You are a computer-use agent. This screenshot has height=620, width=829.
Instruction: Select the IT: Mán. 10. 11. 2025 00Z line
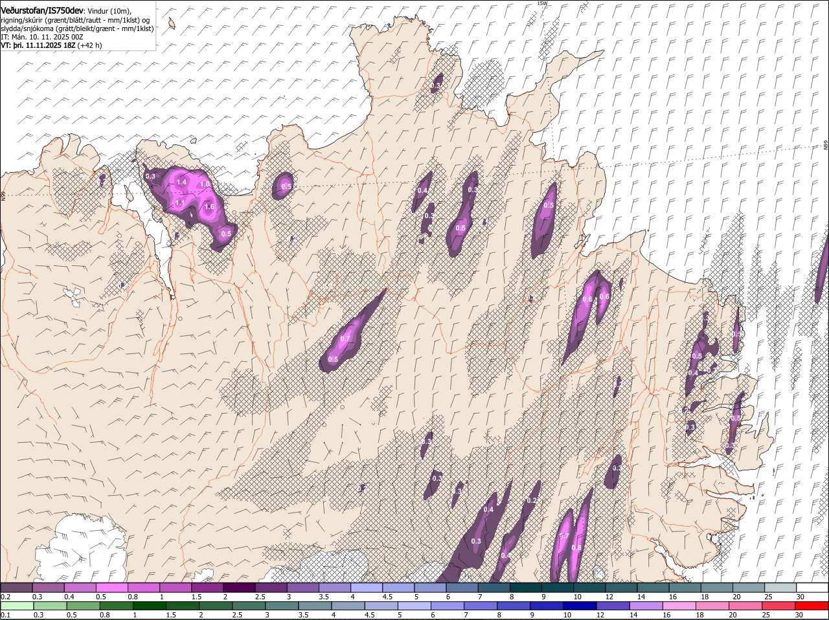[41, 37]
